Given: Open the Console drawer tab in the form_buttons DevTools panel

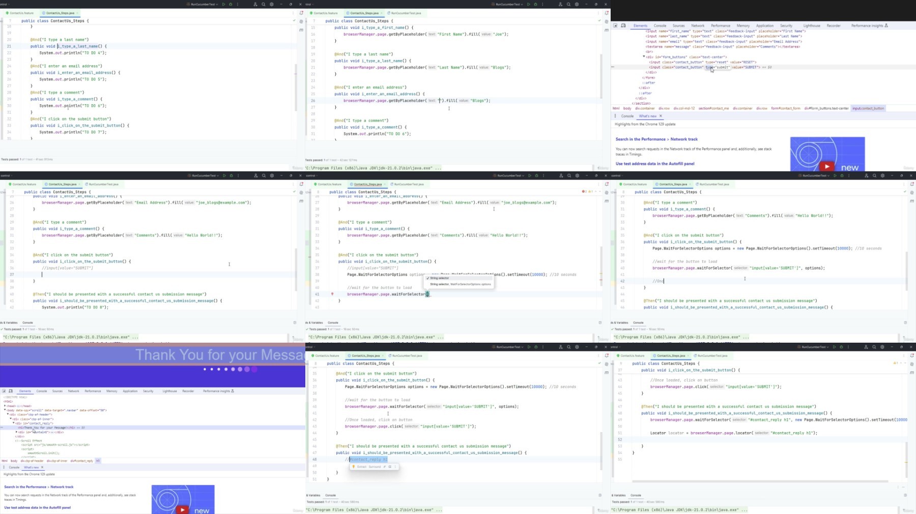Looking at the screenshot, I should click(x=627, y=116).
